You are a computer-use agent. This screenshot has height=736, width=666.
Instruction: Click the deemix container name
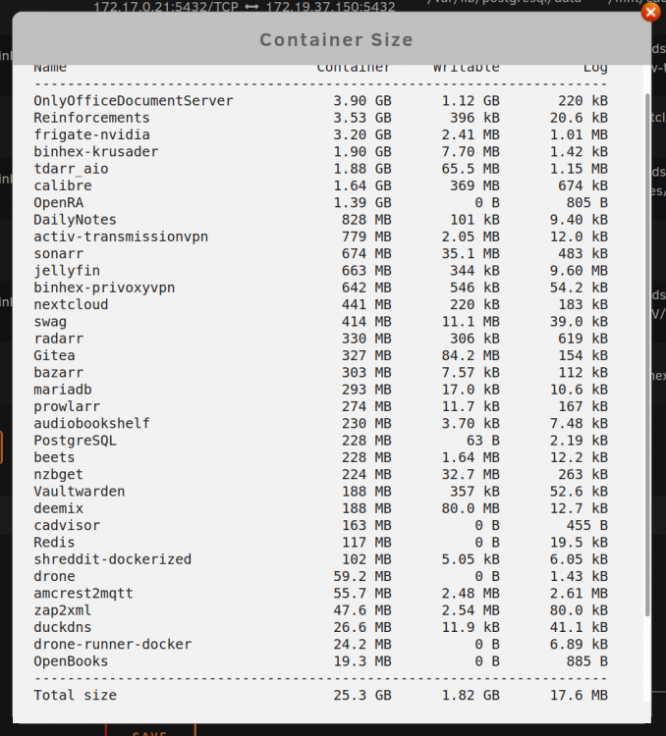click(58, 508)
